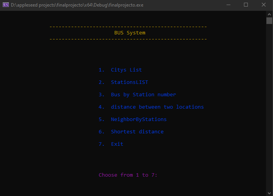The image size is (273, 196).
Task: Click the scrollbar down arrow
Action: click(269, 193)
